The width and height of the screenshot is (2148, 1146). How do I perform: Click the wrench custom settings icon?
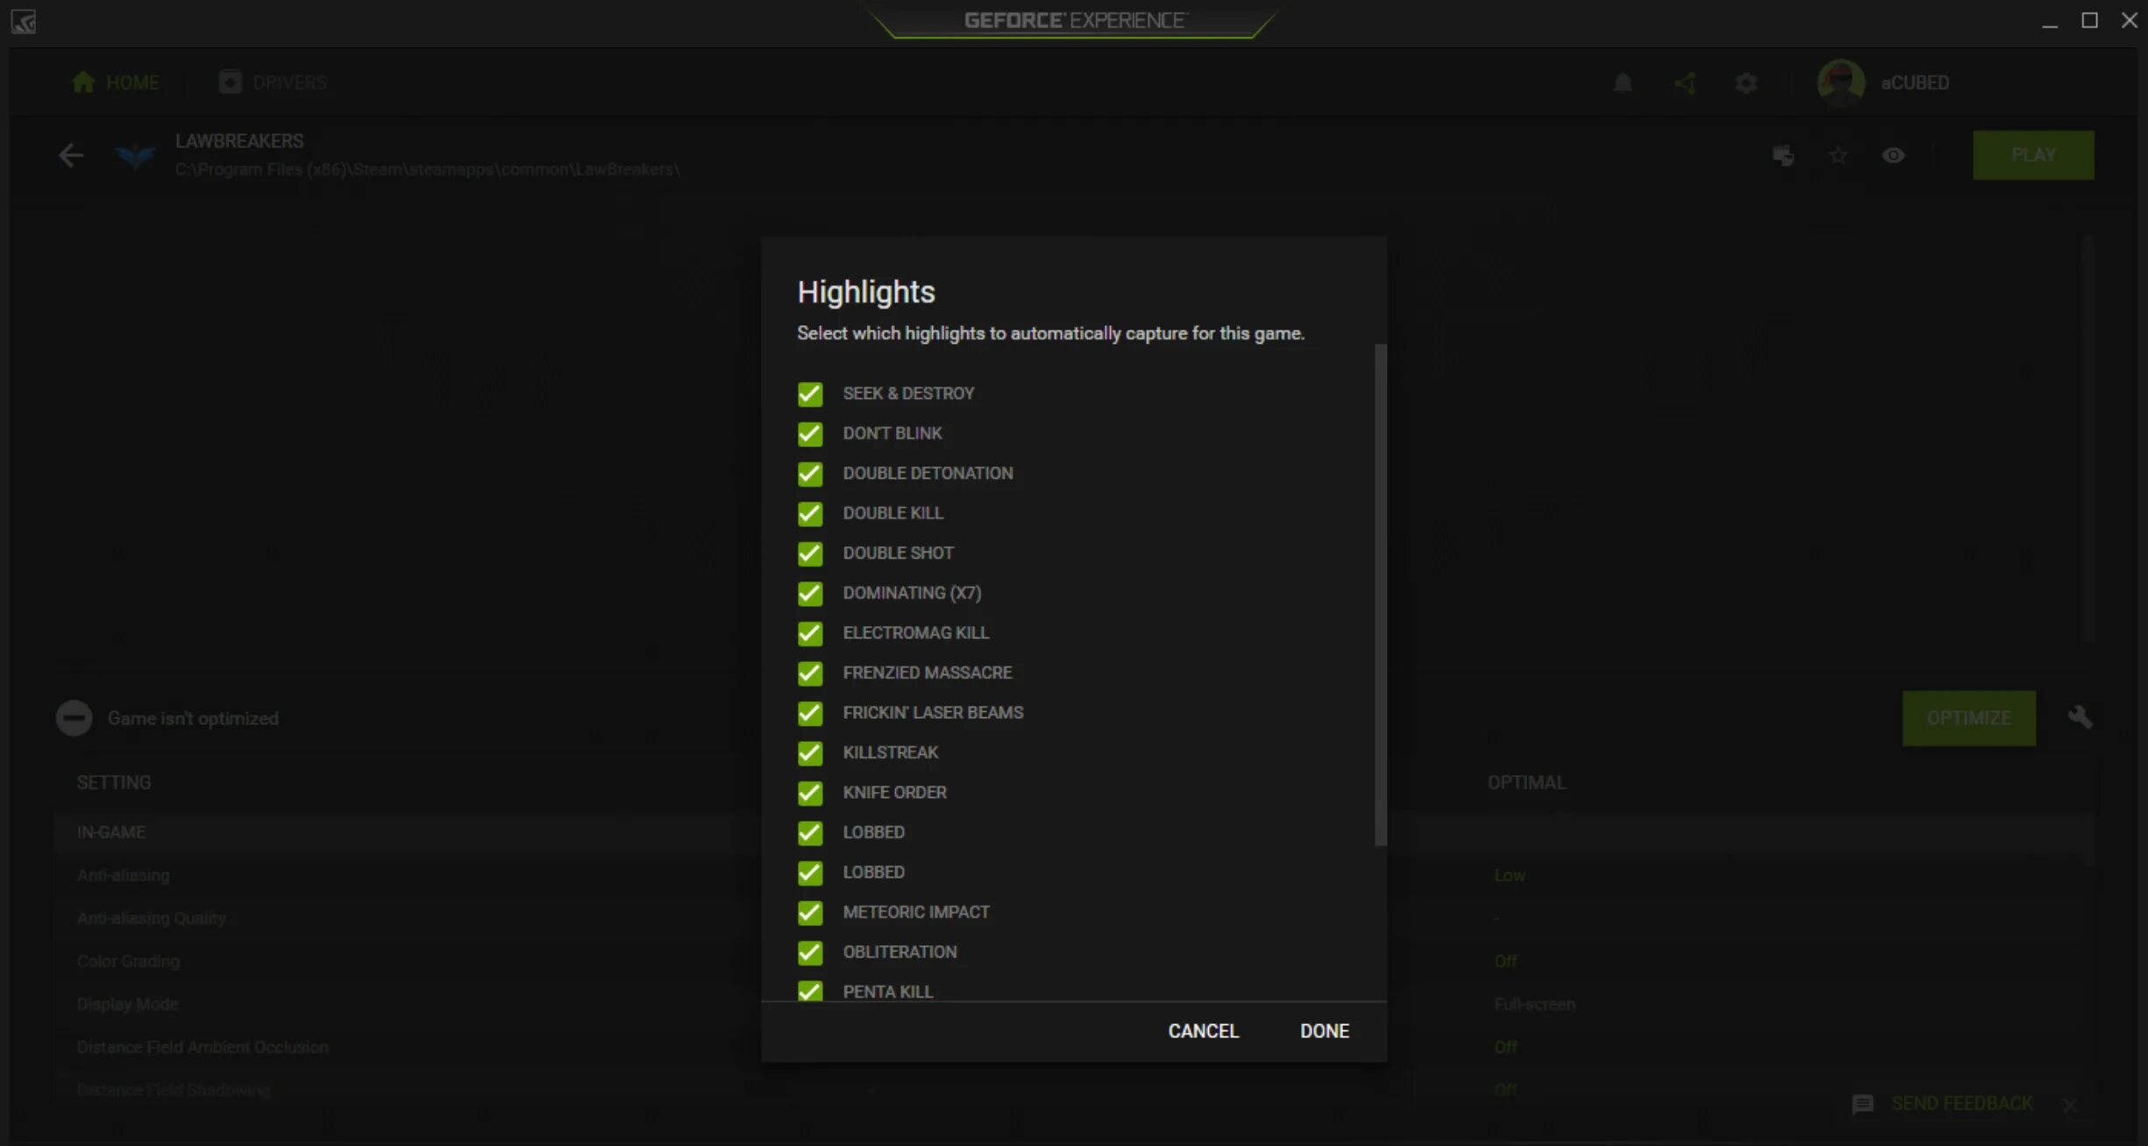pyautogui.click(x=2080, y=717)
